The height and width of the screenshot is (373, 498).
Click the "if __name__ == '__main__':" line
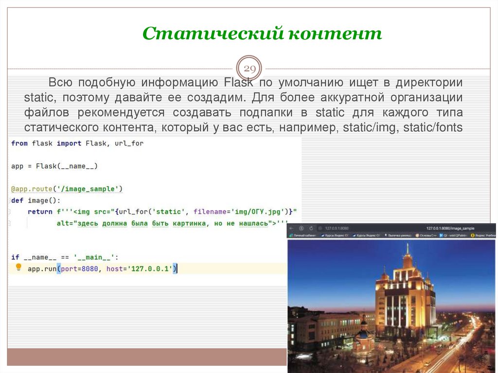point(65,257)
